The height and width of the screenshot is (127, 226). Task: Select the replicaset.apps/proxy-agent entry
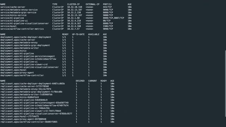tap(23, 119)
